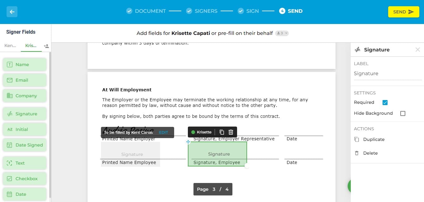424x202 pixels.
Task: Add an Initial field from the sidebar
Action: tap(25, 129)
